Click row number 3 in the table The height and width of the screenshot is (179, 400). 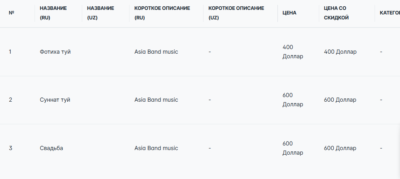pos(11,148)
